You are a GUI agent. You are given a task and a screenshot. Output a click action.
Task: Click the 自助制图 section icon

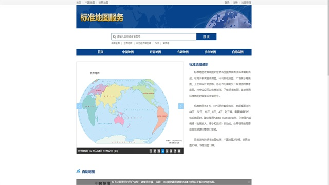pos(78,171)
